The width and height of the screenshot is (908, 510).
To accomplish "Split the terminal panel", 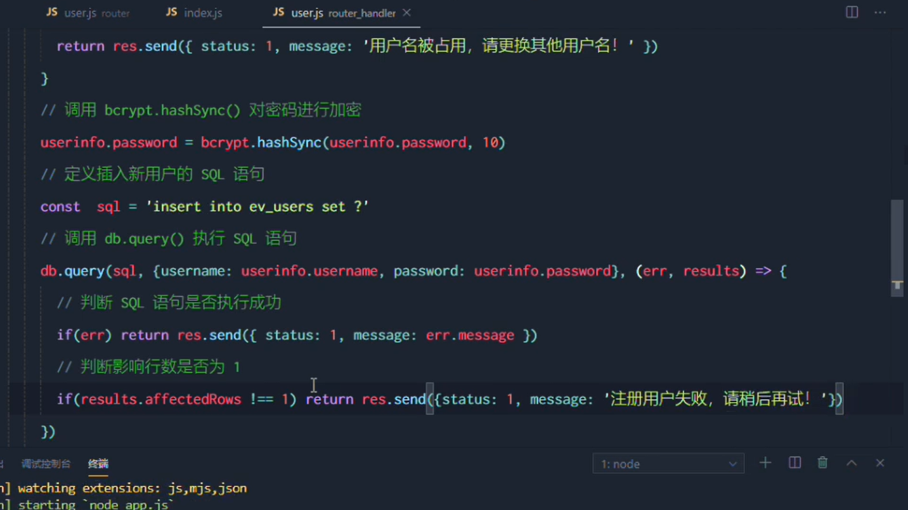I will [794, 463].
